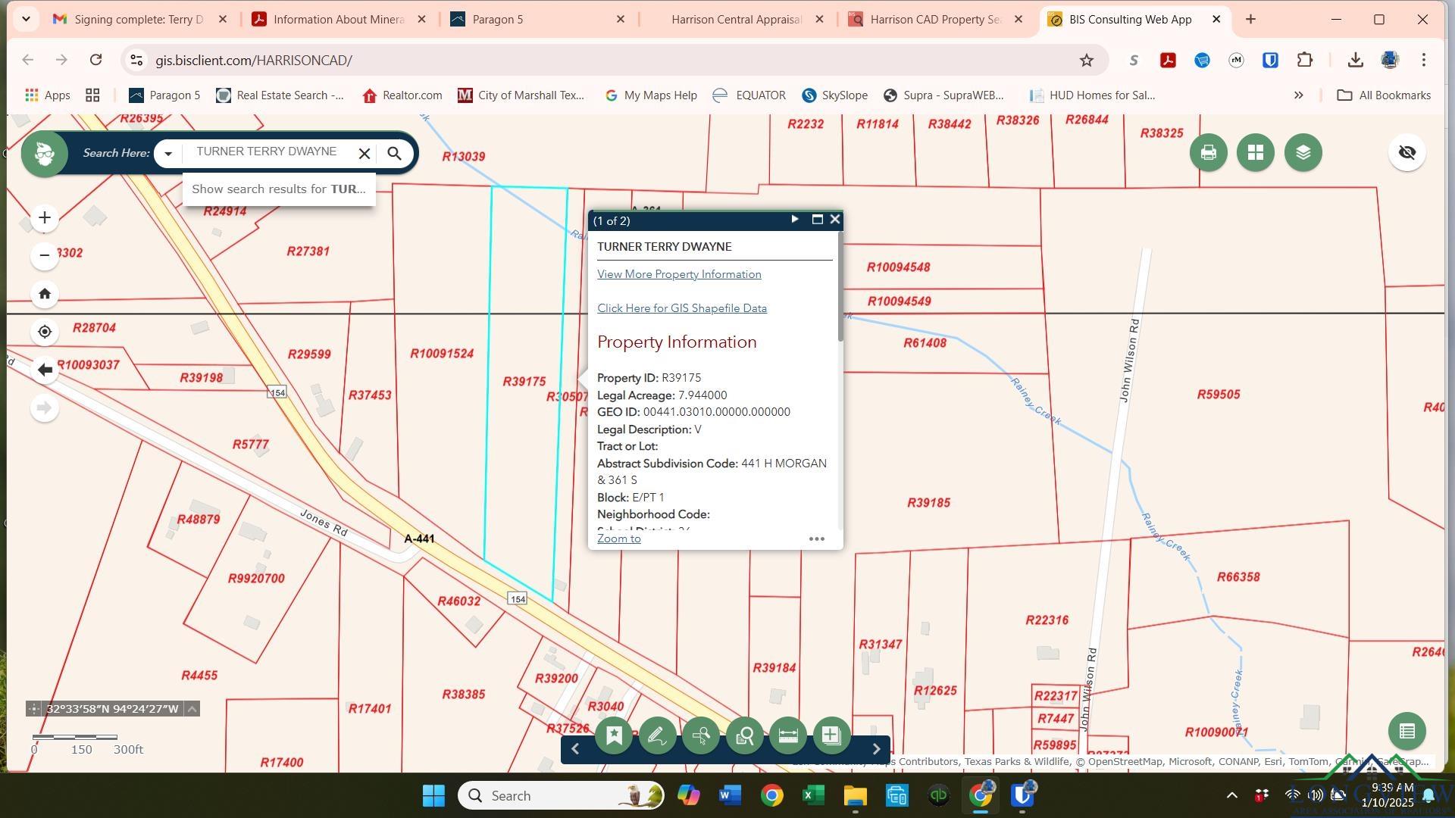The image size is (1455, 818).
Task: Expand the search type dropdown arrow
Action: point(169,153)
